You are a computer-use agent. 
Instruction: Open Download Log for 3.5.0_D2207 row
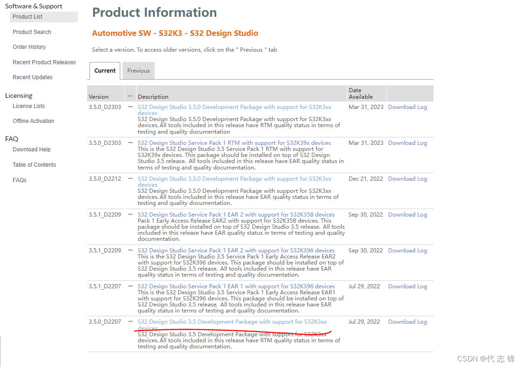pyautogui.click(x=407, y=322)
